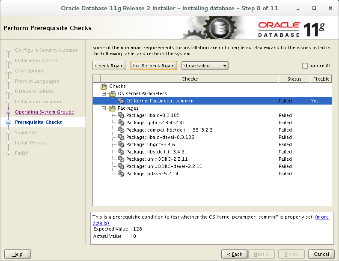Click Failed status of semmni row

285,101
